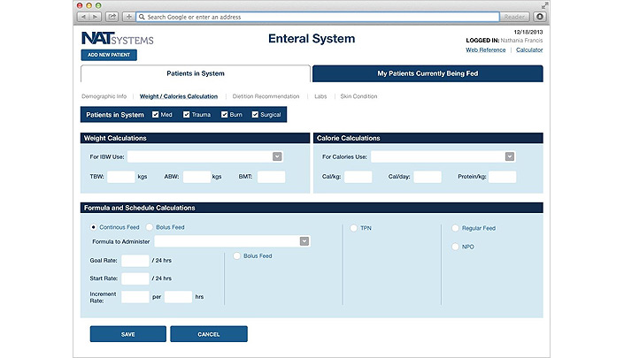Click Formula and Schedule Calculations header
The height and width of the screenshot is (358, 624).
pyautogui.click(x=312, y=208)
